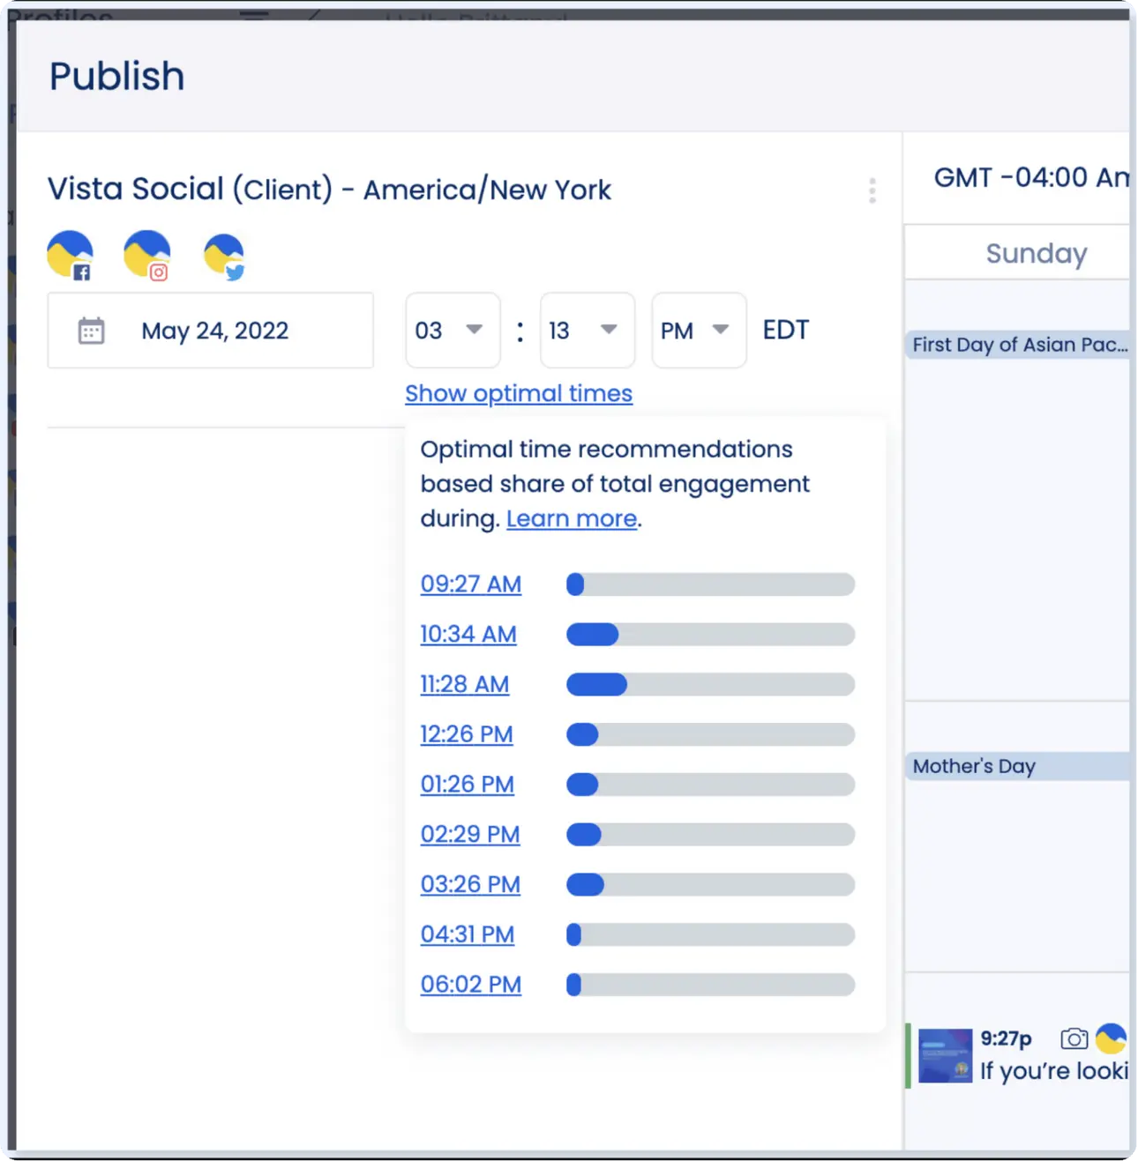Click the 9:27p scheduled post thumbnail
This screenshot has height=1161, width=1138.
pyautogui.click(x=945, y=1055)
